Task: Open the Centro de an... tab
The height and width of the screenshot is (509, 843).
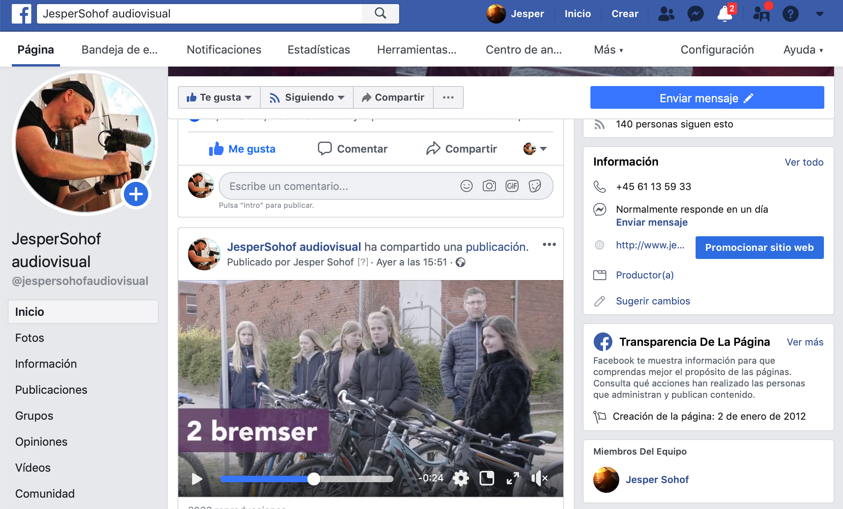Action: [524, 50]
